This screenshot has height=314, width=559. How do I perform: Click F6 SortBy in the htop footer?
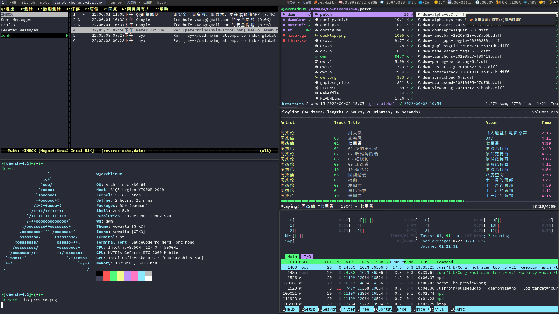tap(383, 309)
